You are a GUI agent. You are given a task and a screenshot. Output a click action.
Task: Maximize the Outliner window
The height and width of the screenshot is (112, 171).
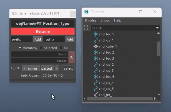point(141,12)
